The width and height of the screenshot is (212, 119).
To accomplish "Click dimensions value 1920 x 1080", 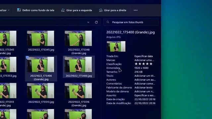I will pyautogui.click(x=141, y=68).
